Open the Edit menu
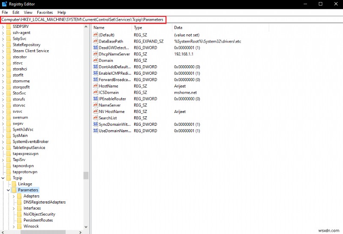 point(16,12)
